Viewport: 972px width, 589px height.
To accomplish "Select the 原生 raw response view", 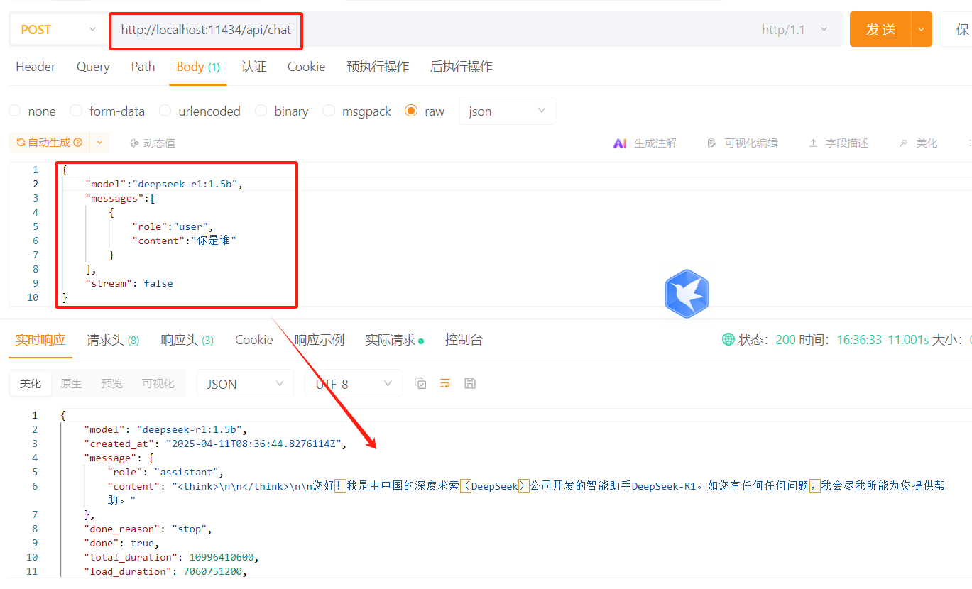I will [x=71, y=383].
